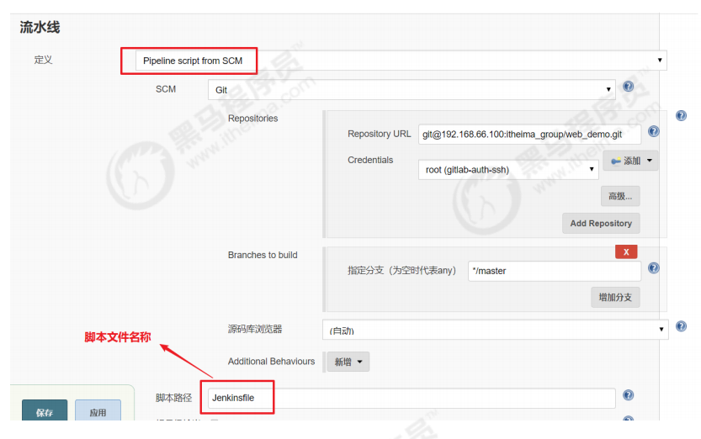701x439 pixels.
Task: Open Credentials root (gitlab-auth-ssh) dropdown
Action: [508, 170]
